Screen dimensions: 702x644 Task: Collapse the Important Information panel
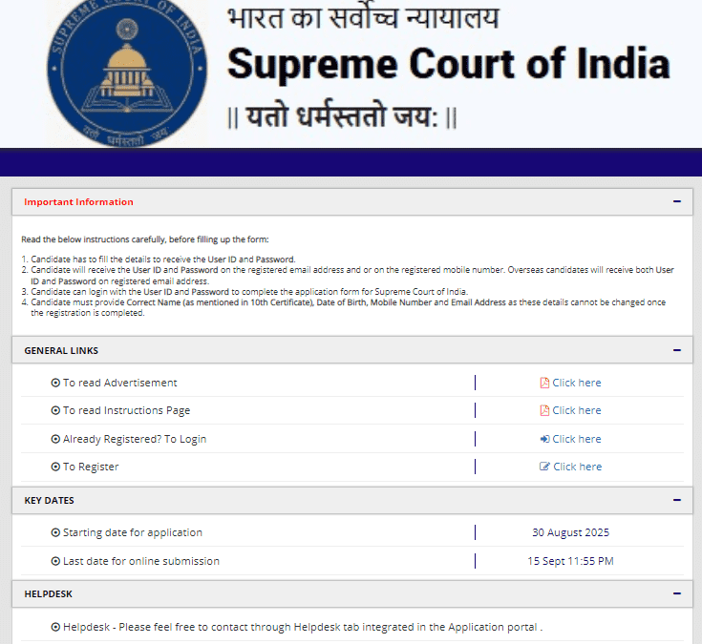pyautogui.click(x=676, y=202)
